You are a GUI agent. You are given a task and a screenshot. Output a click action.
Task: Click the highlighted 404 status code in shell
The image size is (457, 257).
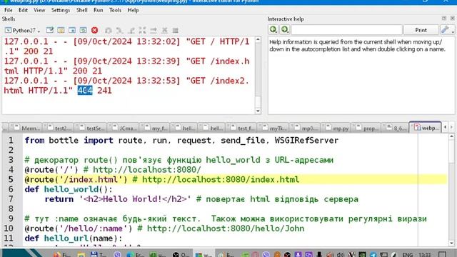pyautogui.click(x=85, y=91)
